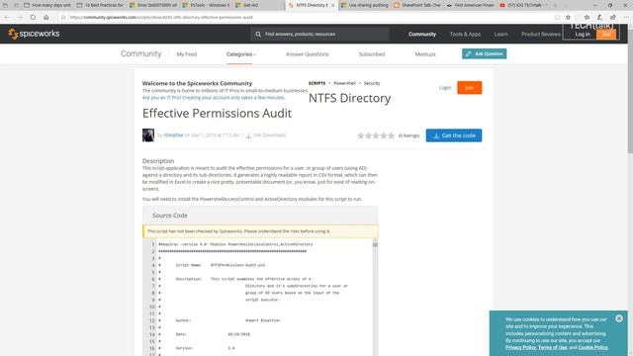This screenshot has height=356, width=633.
Task: Click the author avatar thumbnail
Action: pyautogui.click(x=148, y=135)
